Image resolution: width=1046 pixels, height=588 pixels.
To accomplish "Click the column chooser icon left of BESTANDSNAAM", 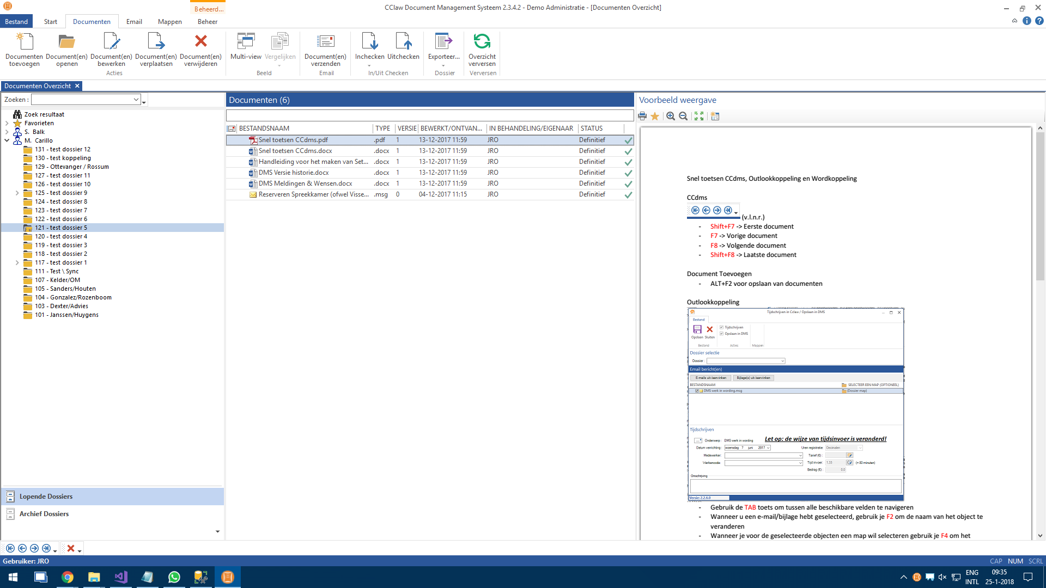I will click(232, 128).
